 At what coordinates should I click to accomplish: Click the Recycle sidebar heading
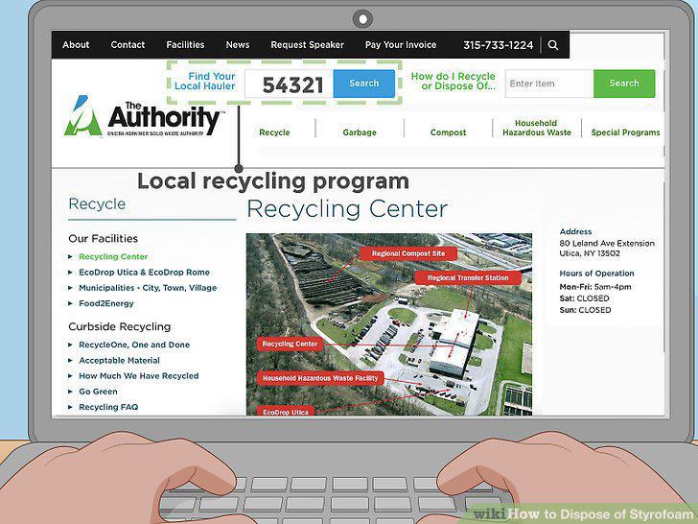[x=97, y=204]
